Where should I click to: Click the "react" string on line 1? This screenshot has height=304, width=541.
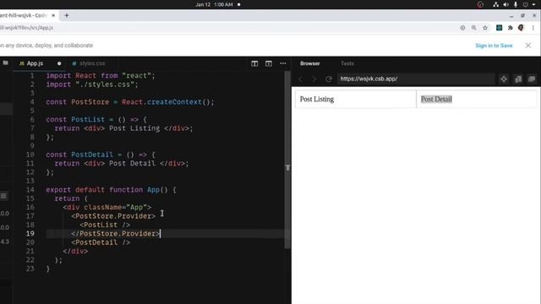136,76
